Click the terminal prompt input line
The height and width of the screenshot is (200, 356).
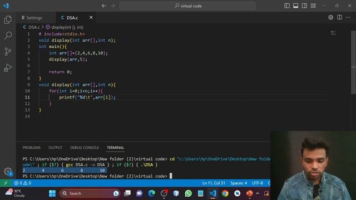(97, 176)
